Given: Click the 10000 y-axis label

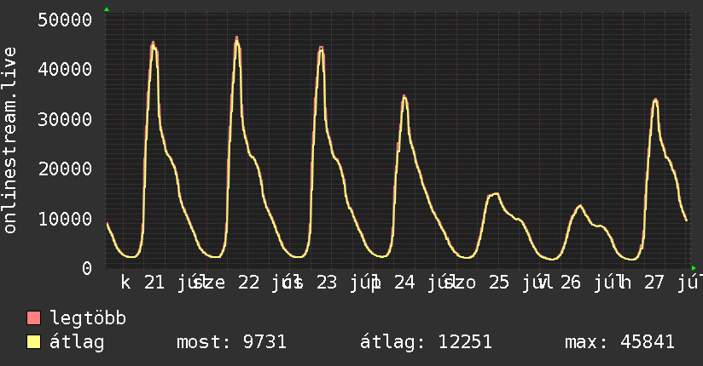Looking at the screenshot, I should coord(65,219).
